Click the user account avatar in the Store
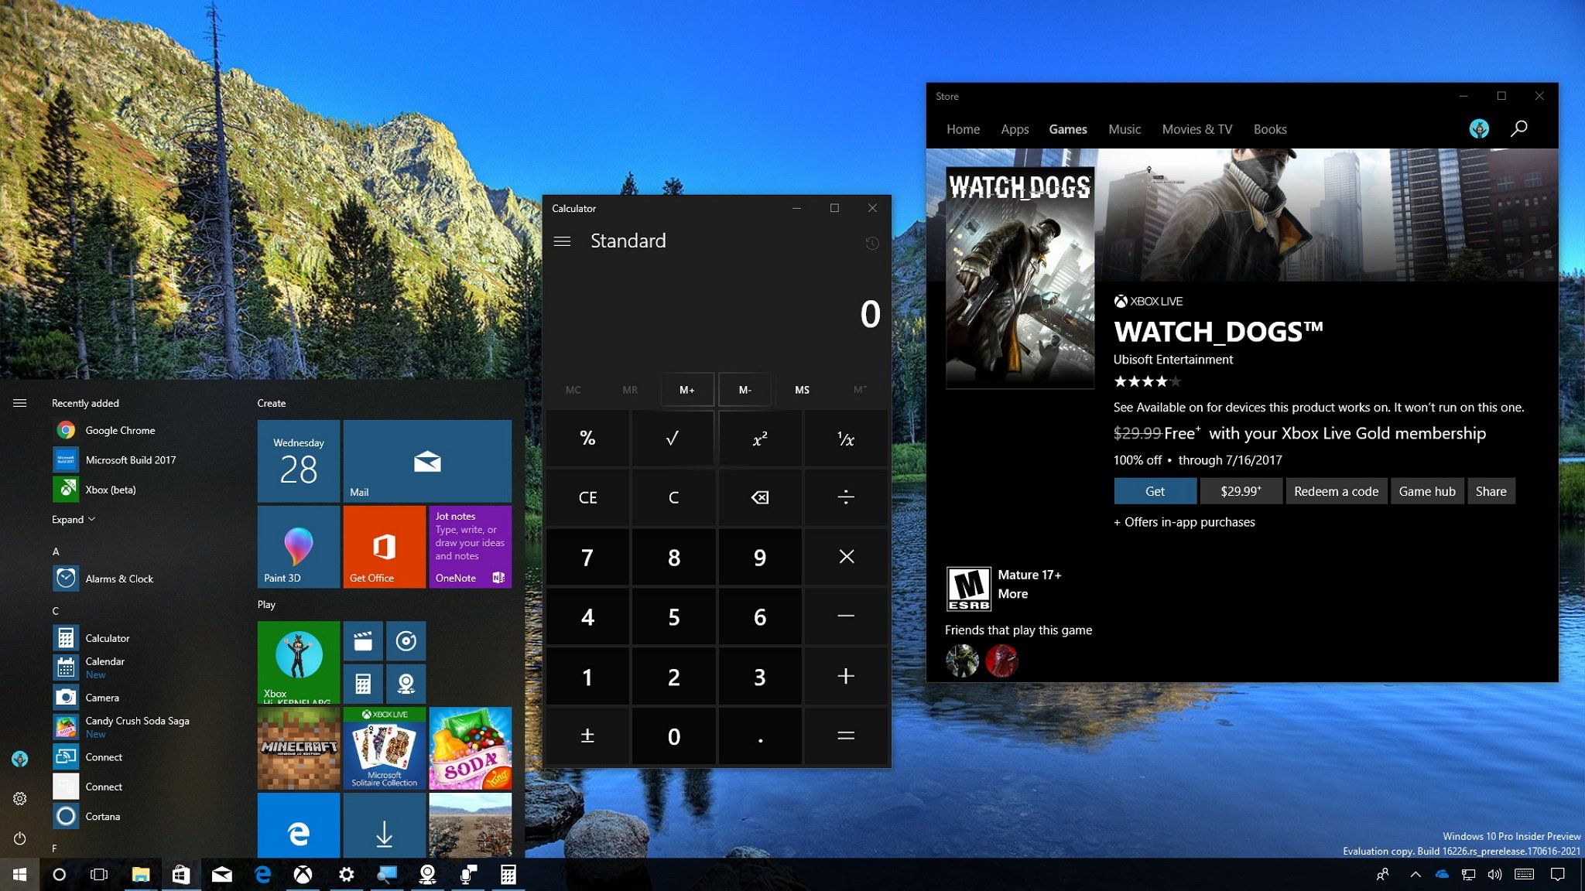The height and width of the screenshot is (891, 1585). [1479, 128]
